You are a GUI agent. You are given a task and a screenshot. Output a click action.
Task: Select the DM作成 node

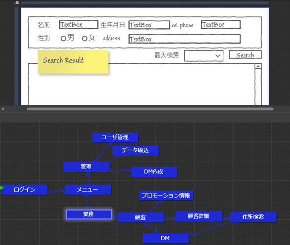tap(154, 172)
